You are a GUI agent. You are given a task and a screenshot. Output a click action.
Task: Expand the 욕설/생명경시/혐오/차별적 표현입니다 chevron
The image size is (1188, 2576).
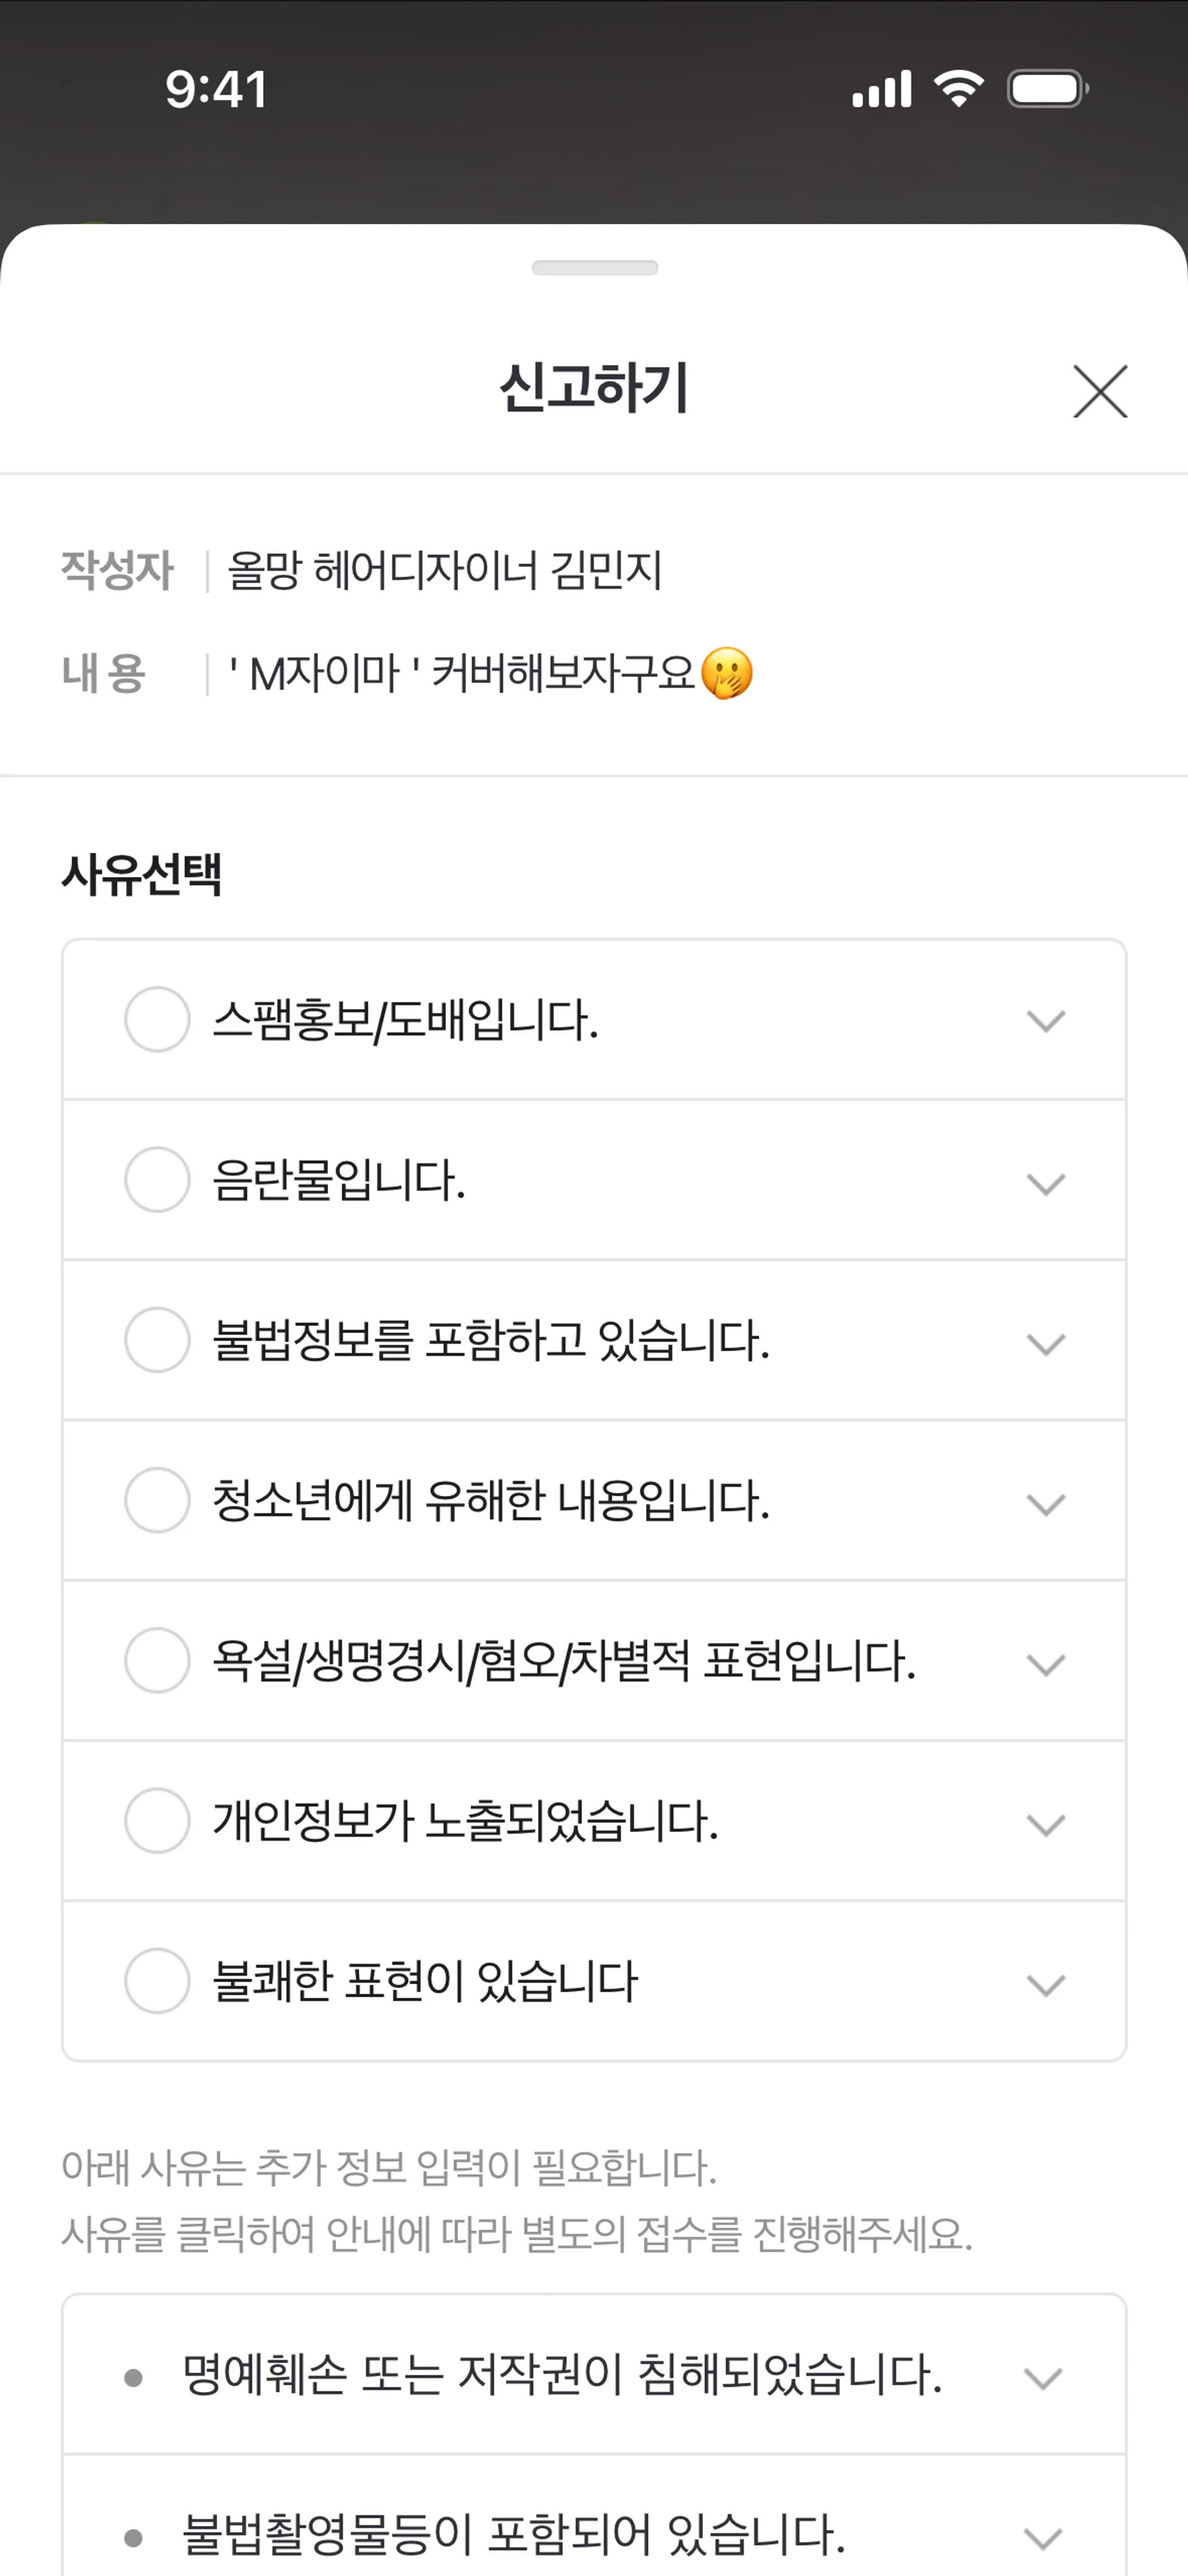tap(1045, 1664)
